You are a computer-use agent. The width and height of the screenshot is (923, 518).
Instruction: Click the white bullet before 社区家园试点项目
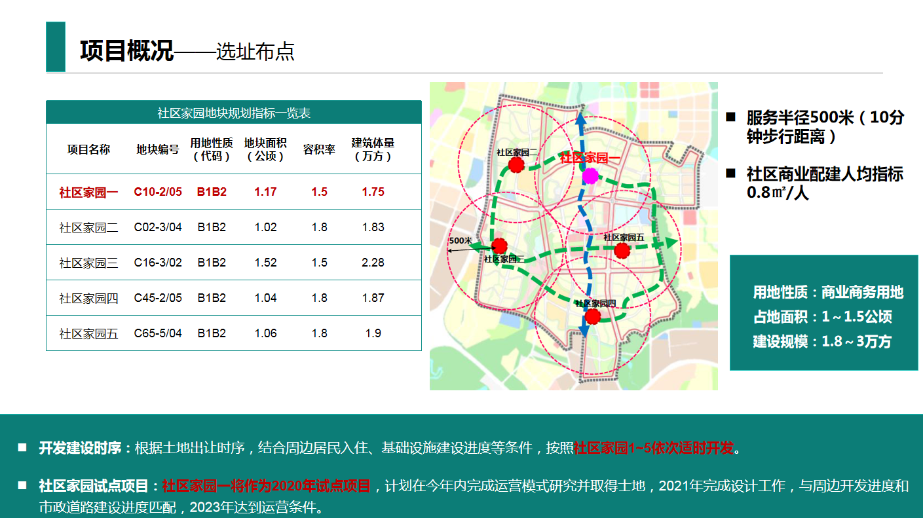22,486
